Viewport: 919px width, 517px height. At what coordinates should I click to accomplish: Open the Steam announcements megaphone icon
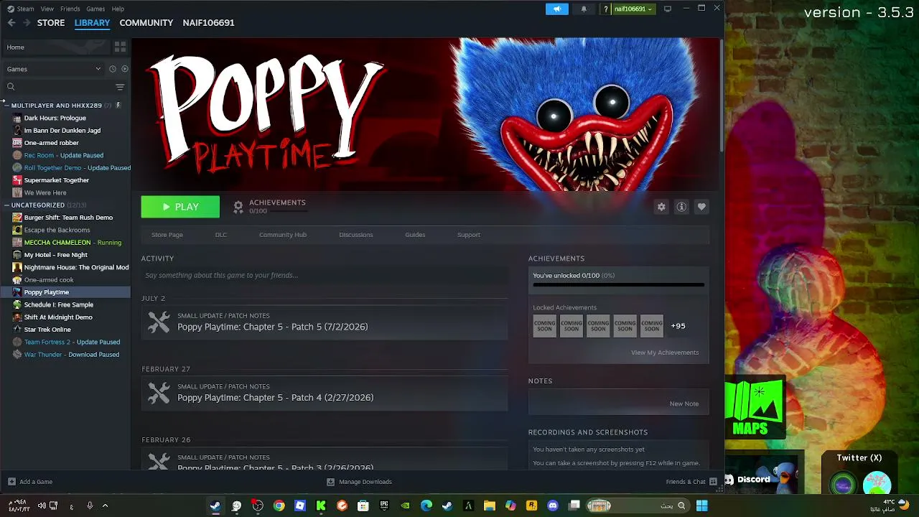(557, 9)
